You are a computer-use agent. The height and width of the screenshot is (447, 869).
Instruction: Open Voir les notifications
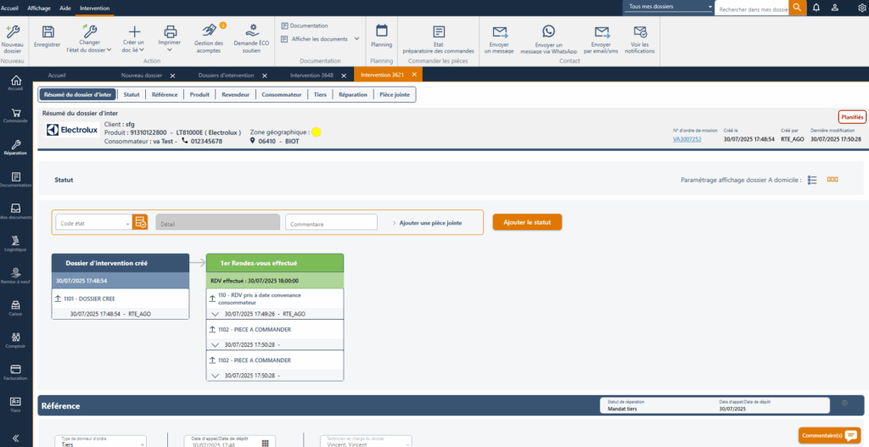(639, 32)
